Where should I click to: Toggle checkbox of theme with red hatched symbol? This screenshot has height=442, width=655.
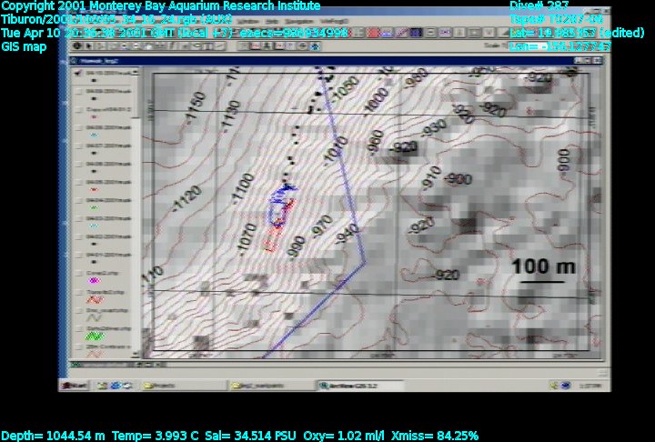tap(78, 292)
